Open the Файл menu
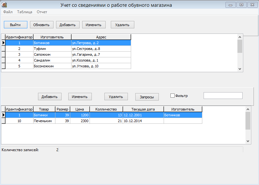 pos(8,12)
